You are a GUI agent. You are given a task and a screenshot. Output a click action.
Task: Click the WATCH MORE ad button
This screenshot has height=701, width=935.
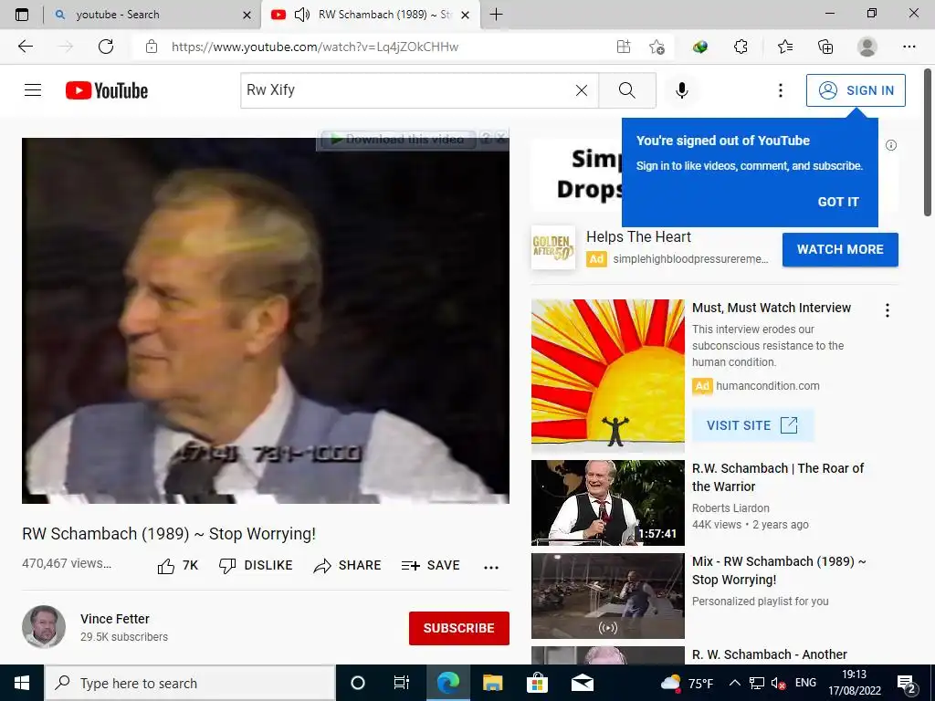point(840,249)
